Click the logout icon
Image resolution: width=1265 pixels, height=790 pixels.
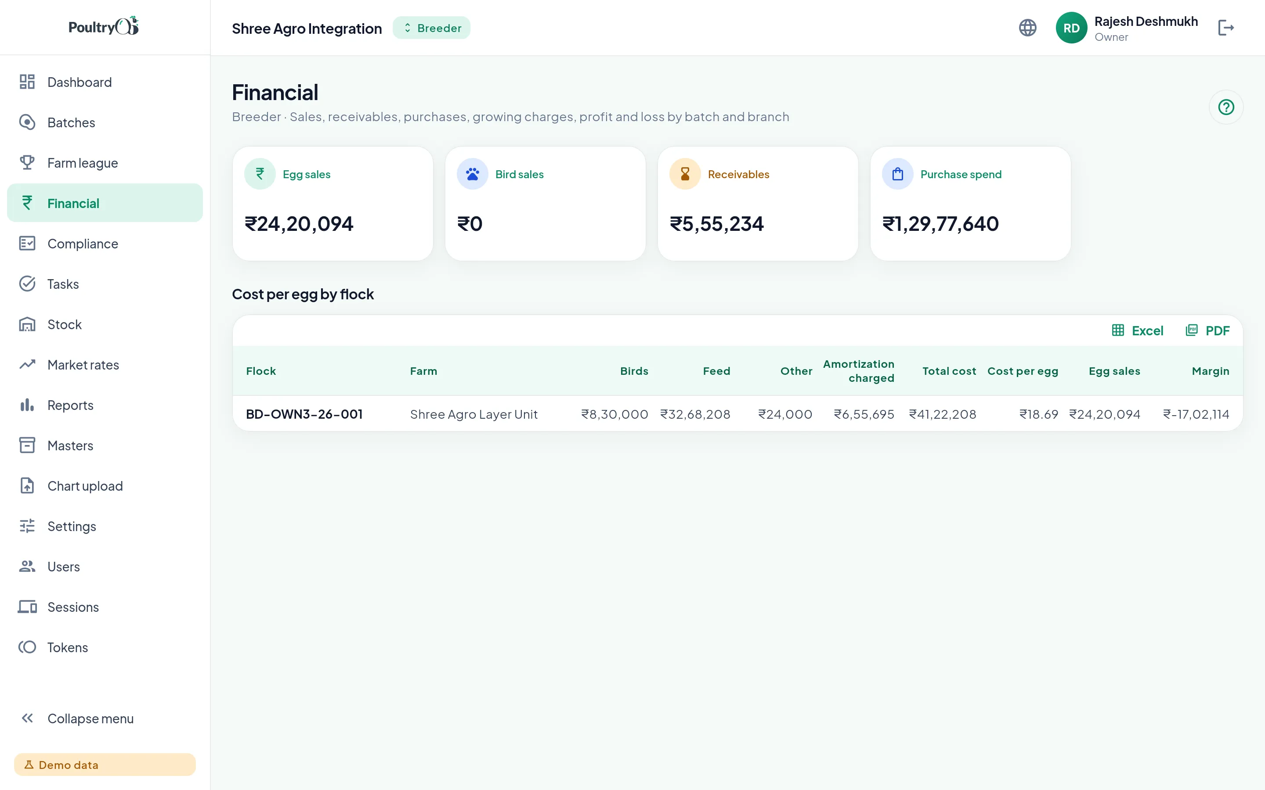[1226, 28]
